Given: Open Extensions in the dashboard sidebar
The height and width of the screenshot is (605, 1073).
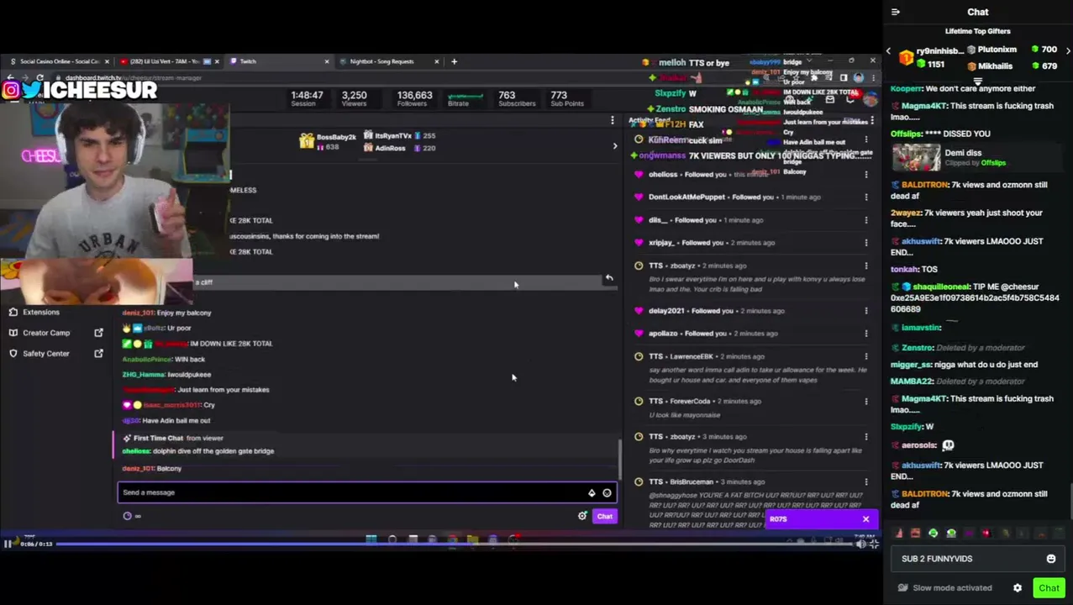Looking at the screenshot, I should click(41, 312).
